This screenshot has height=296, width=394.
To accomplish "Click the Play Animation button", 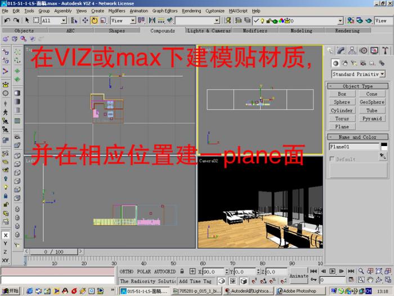I will click(332, 271).
